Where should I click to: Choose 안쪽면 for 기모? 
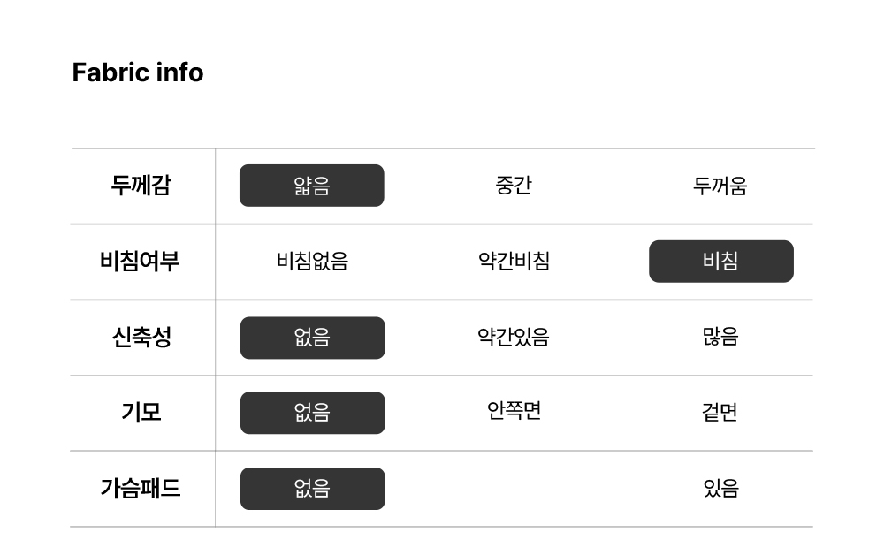[514, 411]
